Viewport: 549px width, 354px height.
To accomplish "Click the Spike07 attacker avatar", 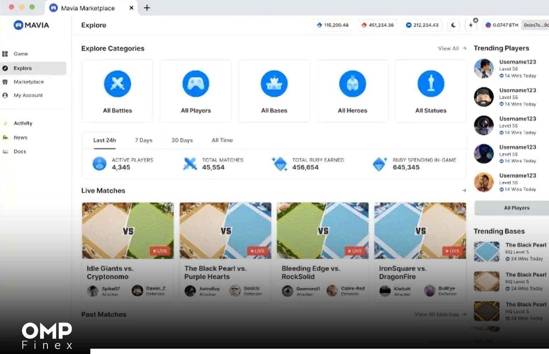I will [x=93, y=291].
